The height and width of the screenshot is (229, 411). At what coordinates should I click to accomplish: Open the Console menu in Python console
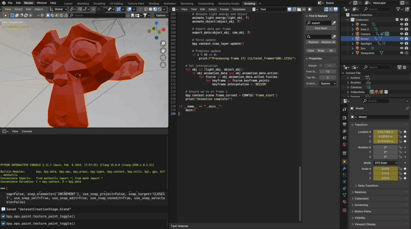coord(26,132)
